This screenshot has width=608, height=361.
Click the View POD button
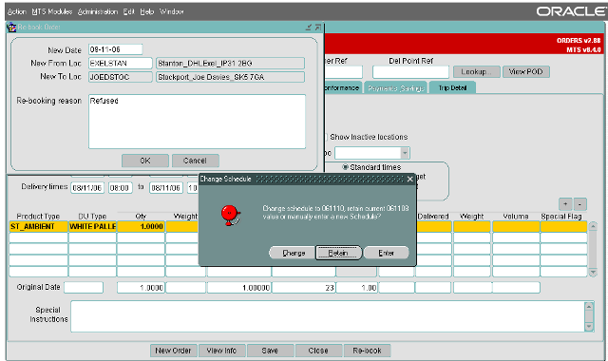525,72
